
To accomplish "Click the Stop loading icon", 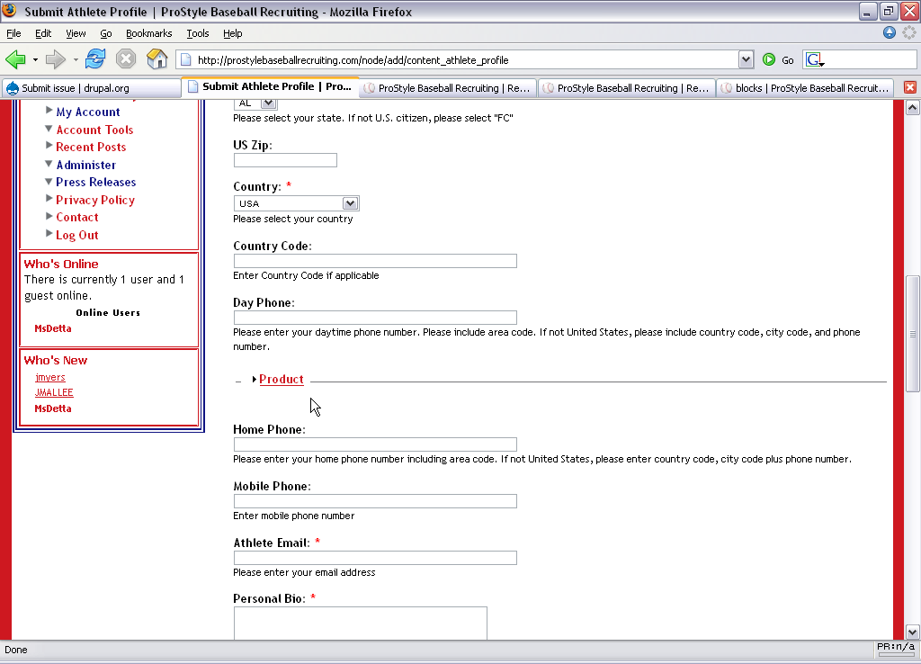I will 126,59.
